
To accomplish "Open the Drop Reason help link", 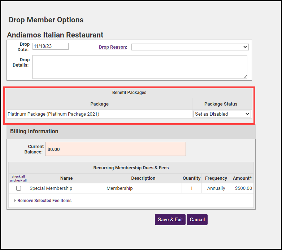I will pyautogui.click(x=112, y=47).
